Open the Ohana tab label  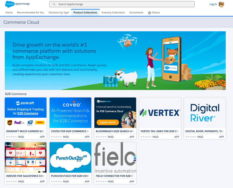(x=156, y=13)
